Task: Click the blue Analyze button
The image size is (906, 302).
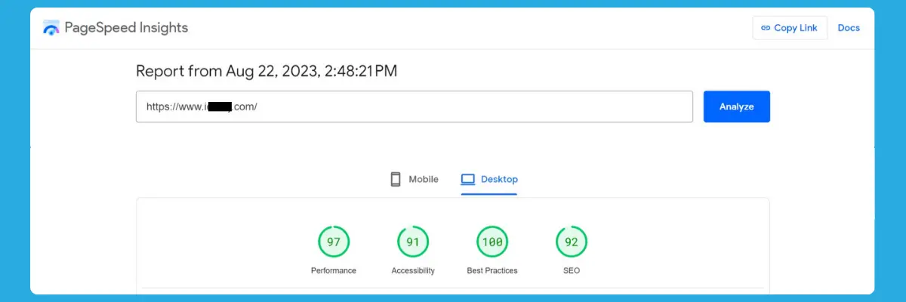Action: coord(737,106)
